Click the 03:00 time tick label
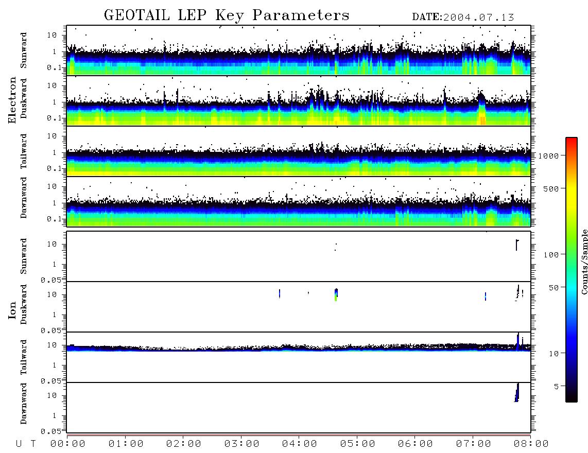Image resolution: width=588 pixels, height=453 pixels. (x=242, y=444)
